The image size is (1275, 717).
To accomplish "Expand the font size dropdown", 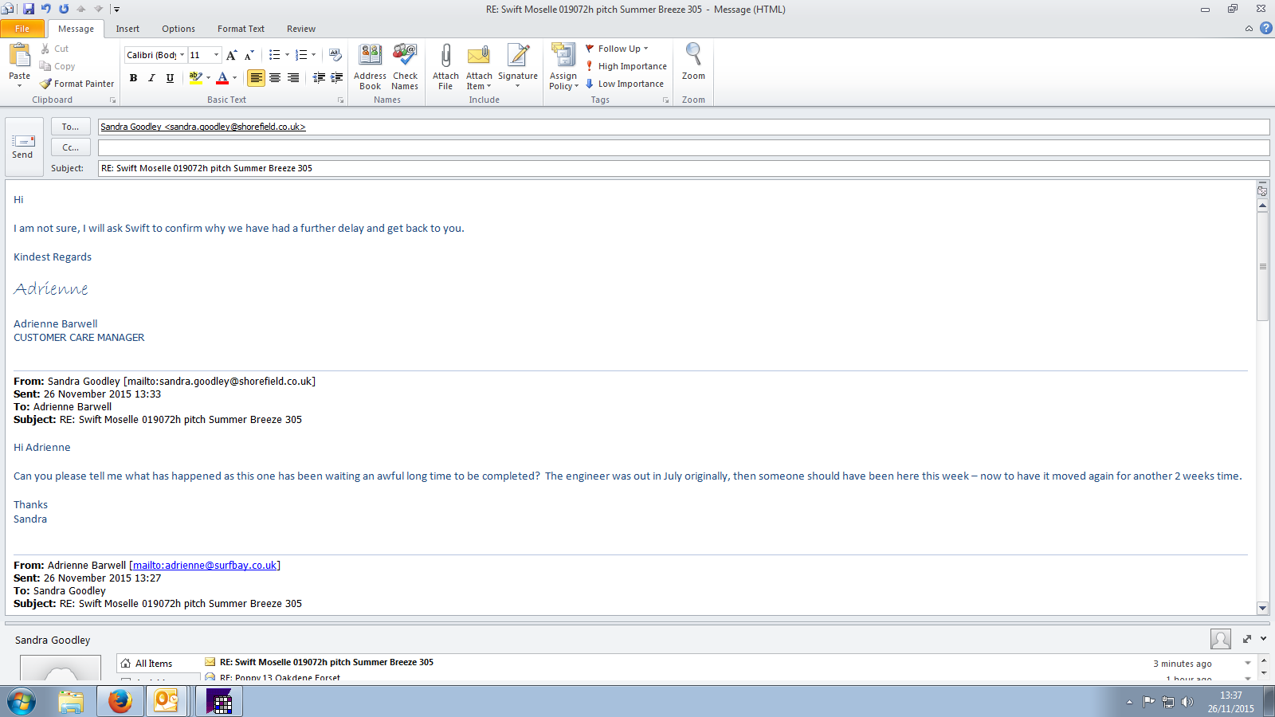I will [216, 55].
